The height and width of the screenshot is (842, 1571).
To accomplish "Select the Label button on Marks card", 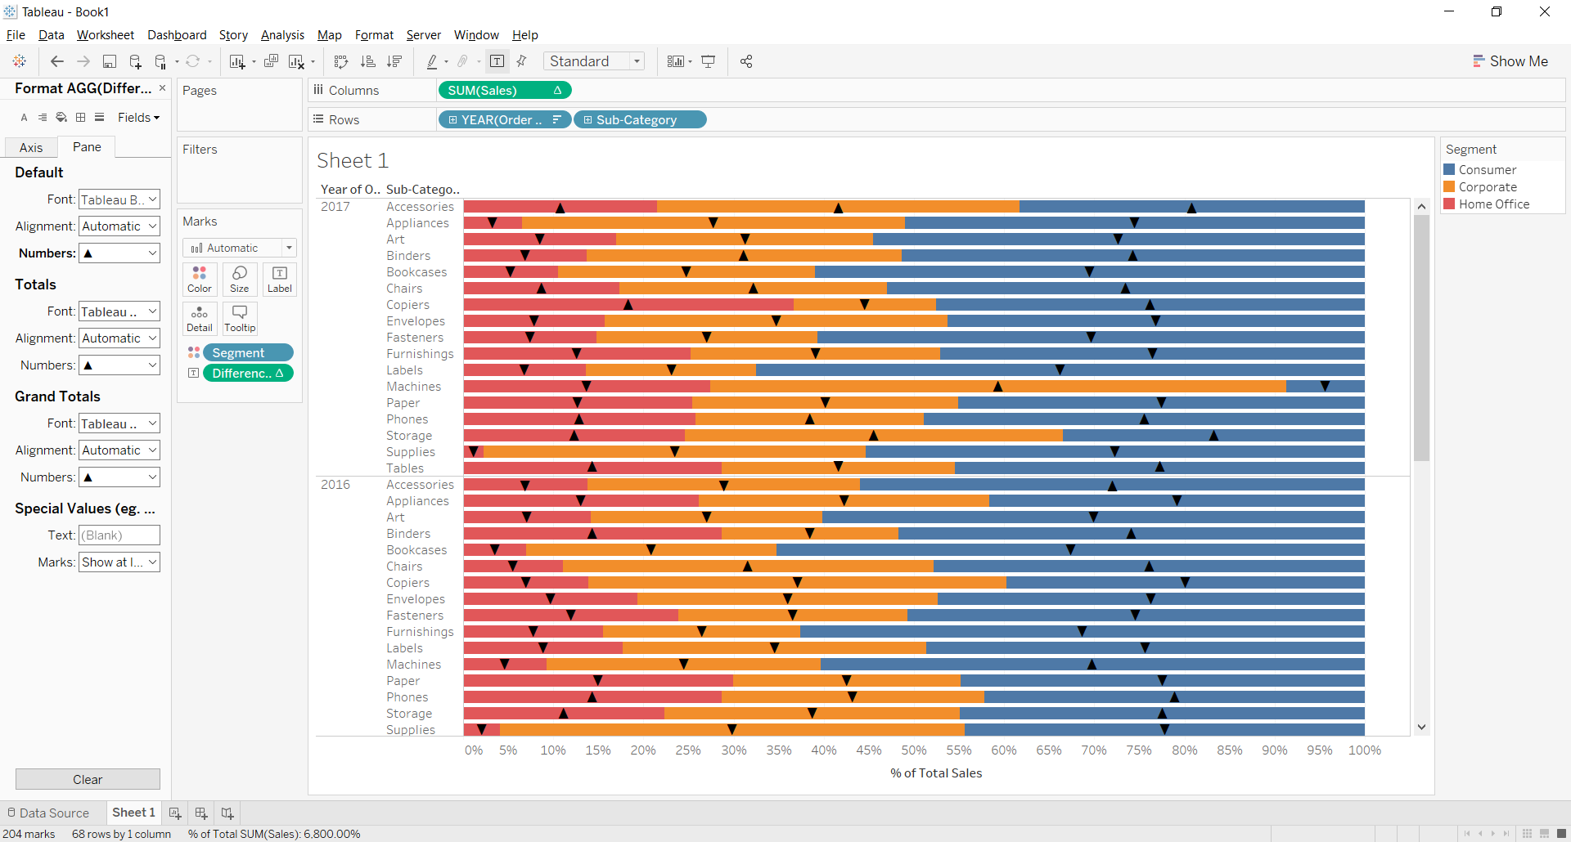I will click(x=279, y=279).
